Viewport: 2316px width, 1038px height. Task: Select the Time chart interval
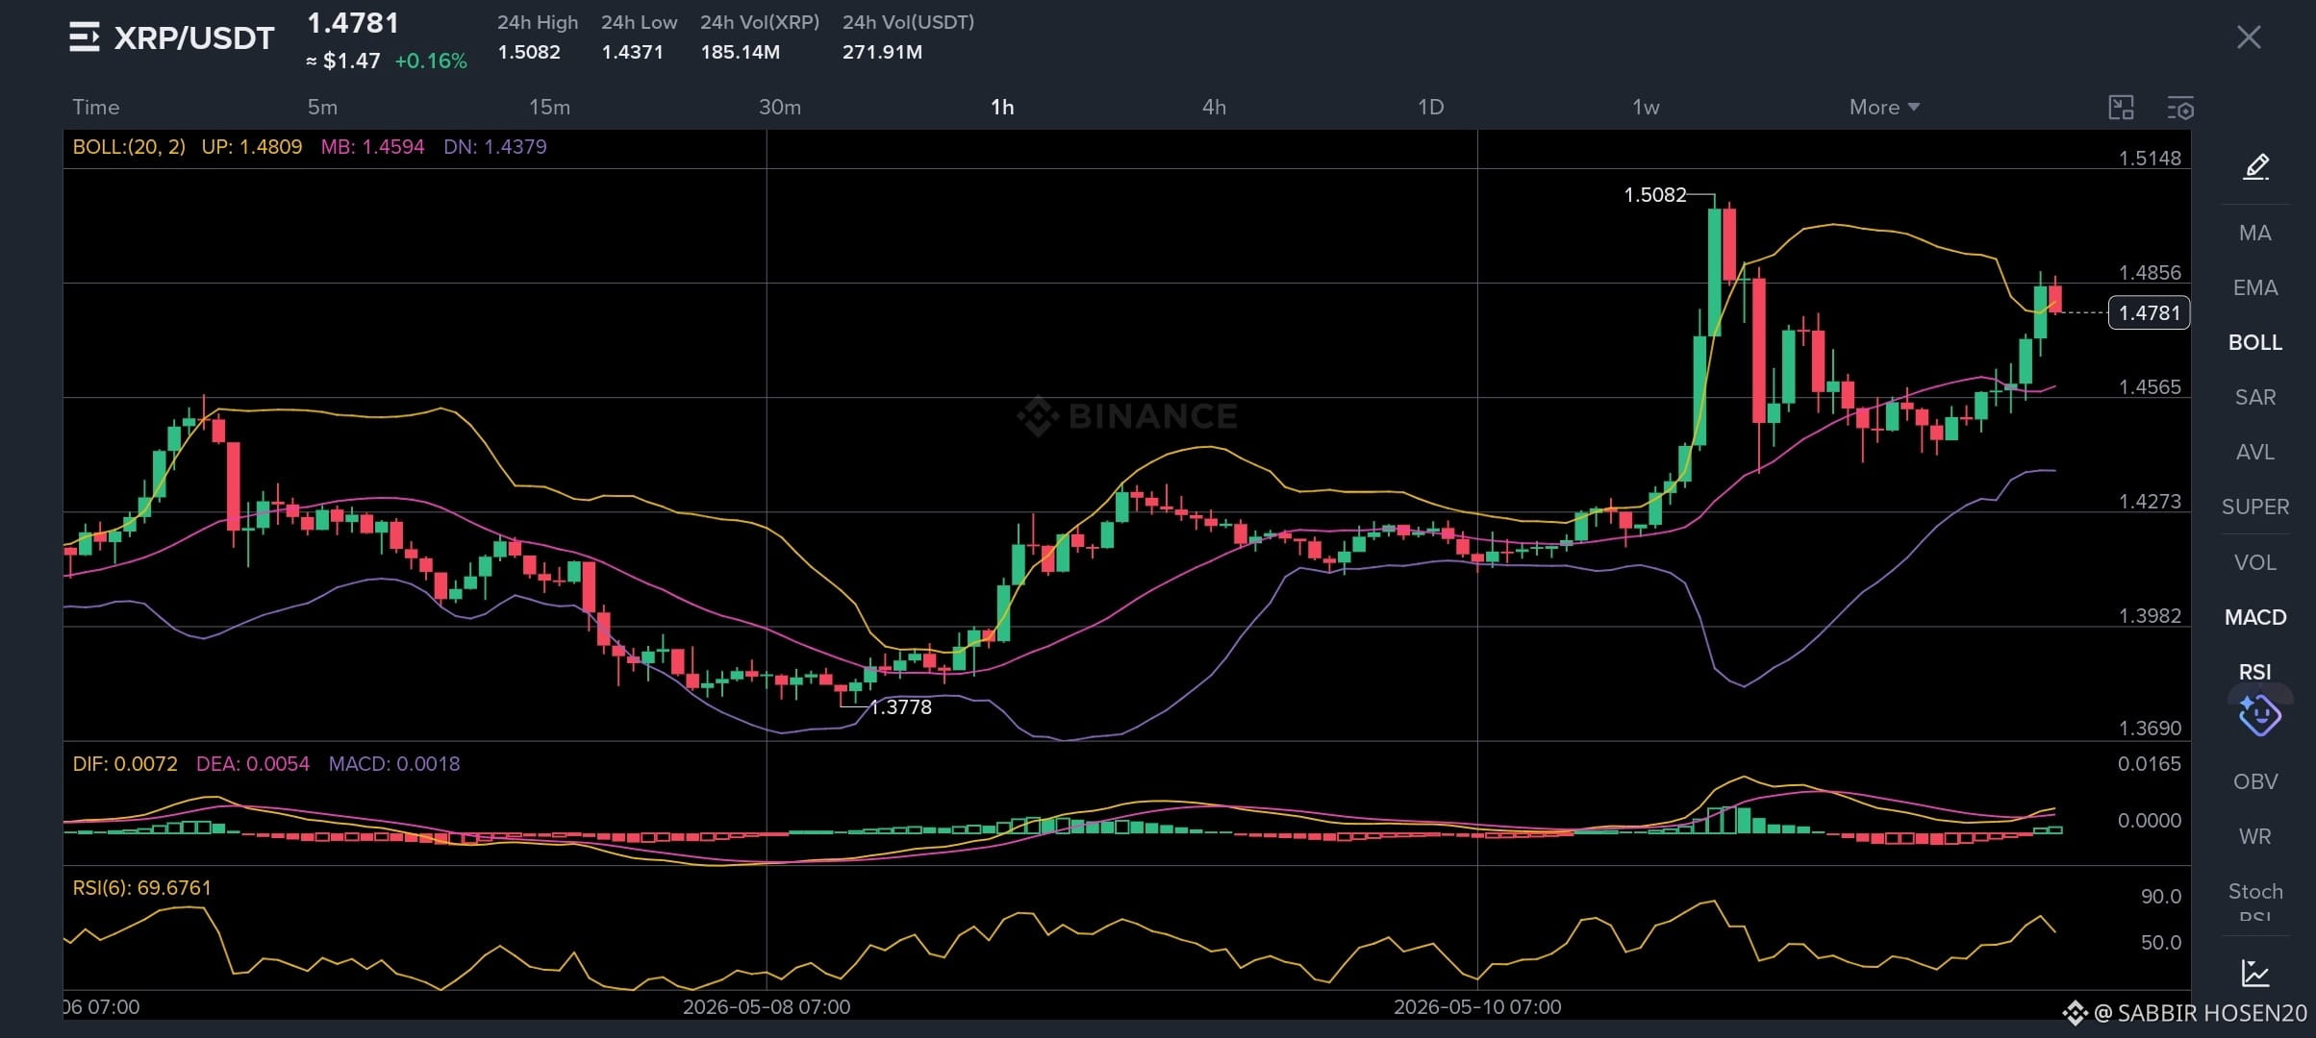click(96, 107)
